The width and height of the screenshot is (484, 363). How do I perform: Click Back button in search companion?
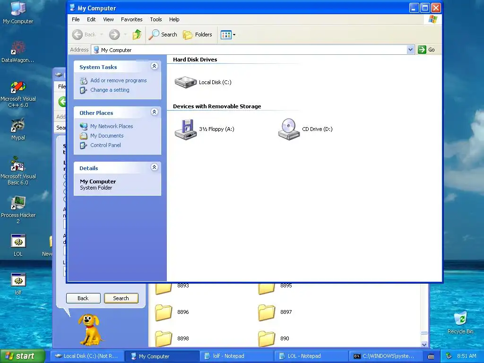(x=83, y=298)
